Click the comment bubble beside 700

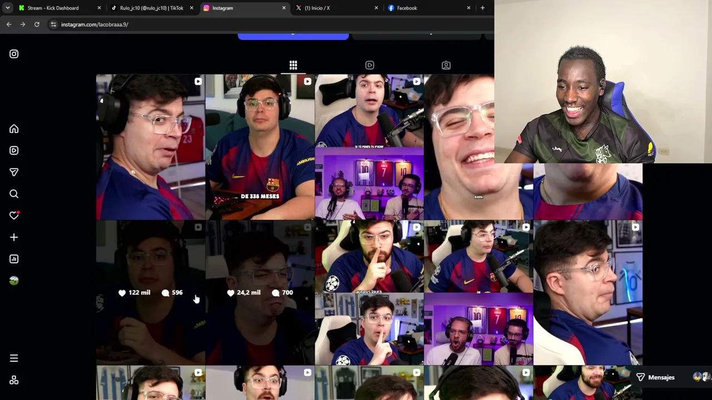tap(275, 293)
